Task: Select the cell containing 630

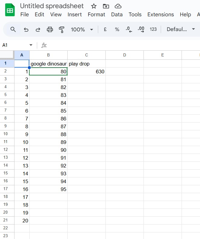Action: coord(86,72)
